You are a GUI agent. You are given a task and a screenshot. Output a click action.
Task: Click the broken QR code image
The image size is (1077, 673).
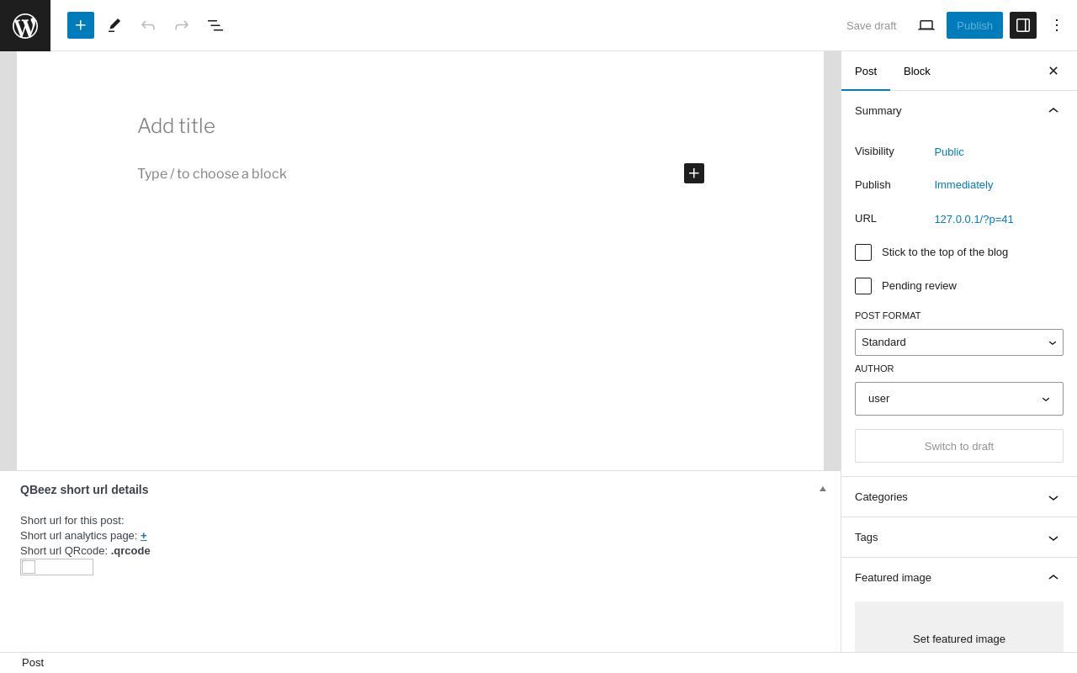tap(56, 567)
